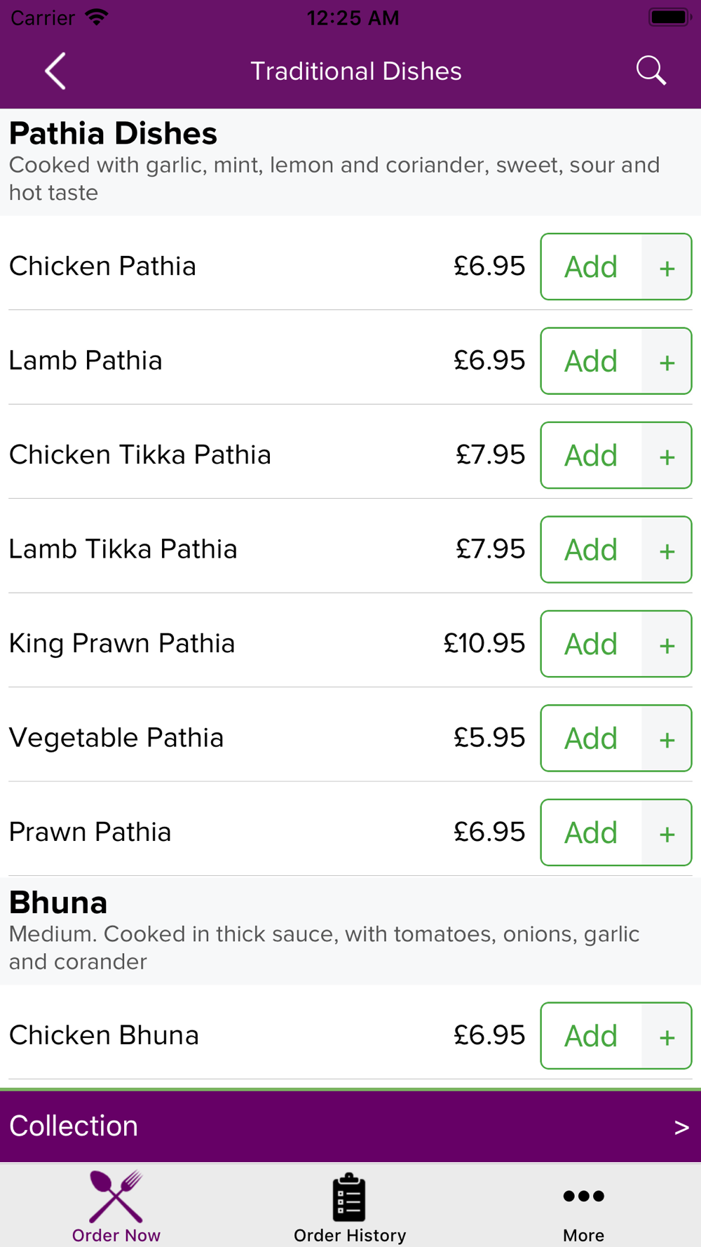Tap plus icon for Chicken Tikka Pathia

pos(667,455)
